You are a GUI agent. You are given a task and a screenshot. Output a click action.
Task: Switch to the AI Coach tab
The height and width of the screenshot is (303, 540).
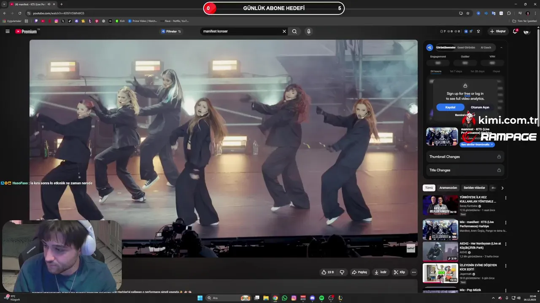click(486, 48)
